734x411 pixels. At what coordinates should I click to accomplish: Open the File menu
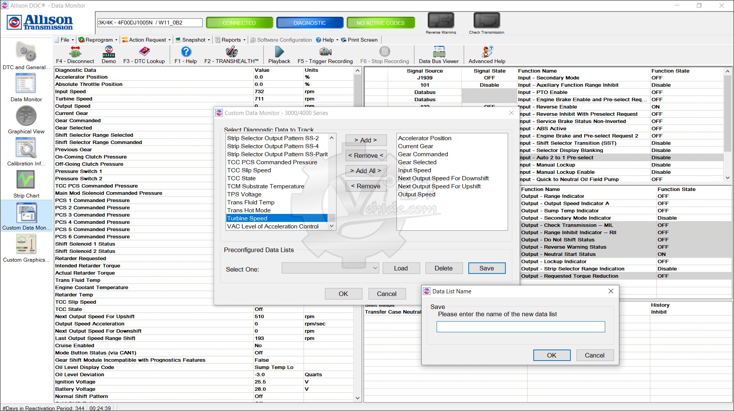65,40
